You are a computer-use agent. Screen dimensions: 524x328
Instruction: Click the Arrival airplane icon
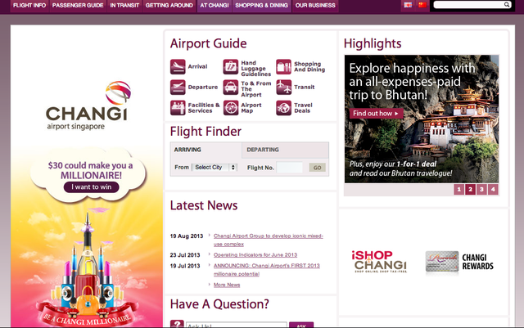tap(178, 67)
